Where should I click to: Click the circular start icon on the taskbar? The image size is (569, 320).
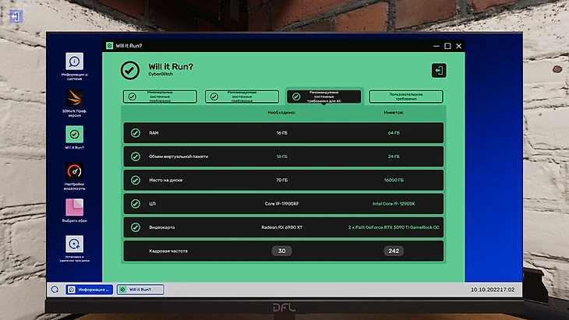(x=55, y=289)
